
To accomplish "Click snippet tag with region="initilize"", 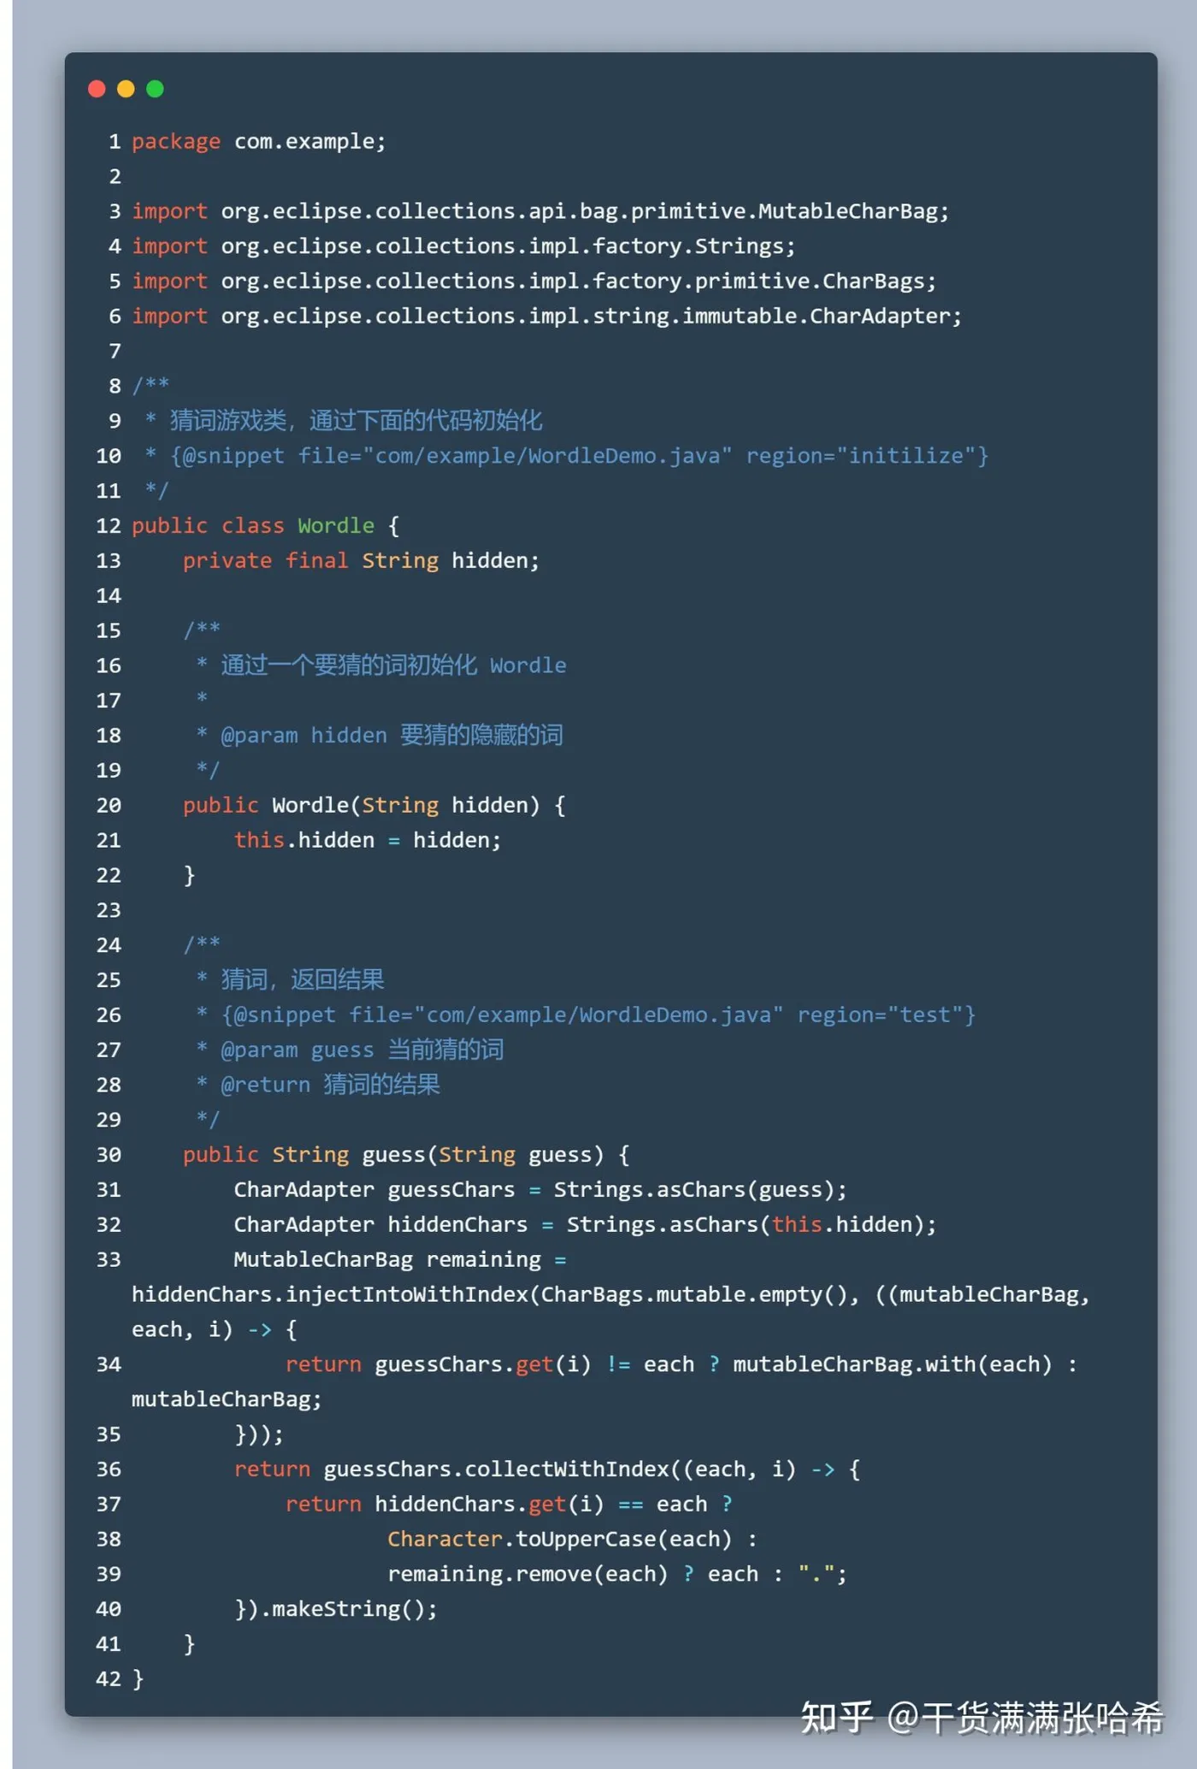I will click(579, 456).
